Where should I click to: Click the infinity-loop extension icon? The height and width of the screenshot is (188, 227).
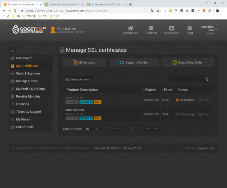click(x=198, y=10)
